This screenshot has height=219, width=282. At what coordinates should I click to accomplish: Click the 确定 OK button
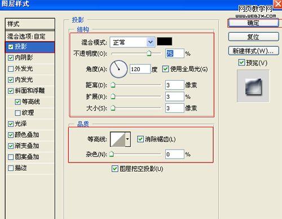pos(253,23)
